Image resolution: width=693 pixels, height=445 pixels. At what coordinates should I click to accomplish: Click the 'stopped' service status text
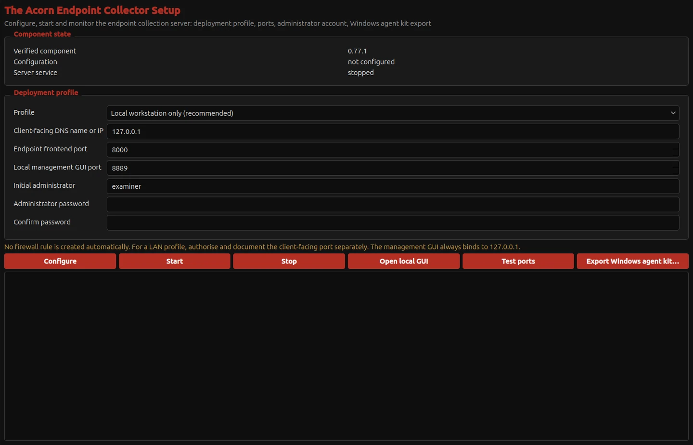click(361, 73)
